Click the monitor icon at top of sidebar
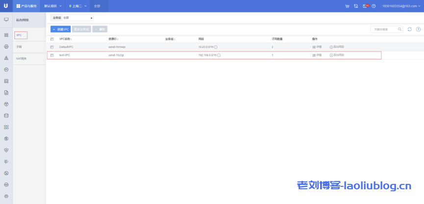Viewport: 424px width, 204px height. coord(6,20)
